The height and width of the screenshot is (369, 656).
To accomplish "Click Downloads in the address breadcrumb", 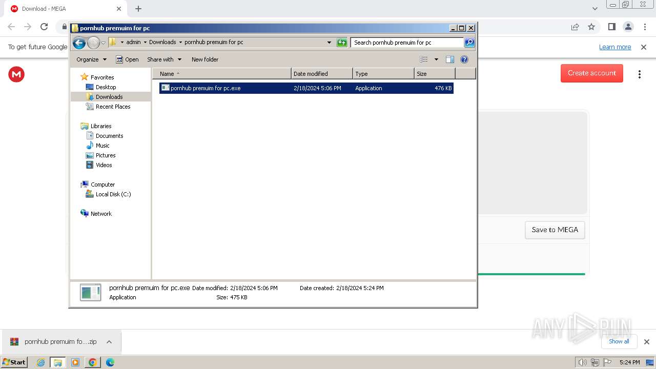I will click(162, 43).
